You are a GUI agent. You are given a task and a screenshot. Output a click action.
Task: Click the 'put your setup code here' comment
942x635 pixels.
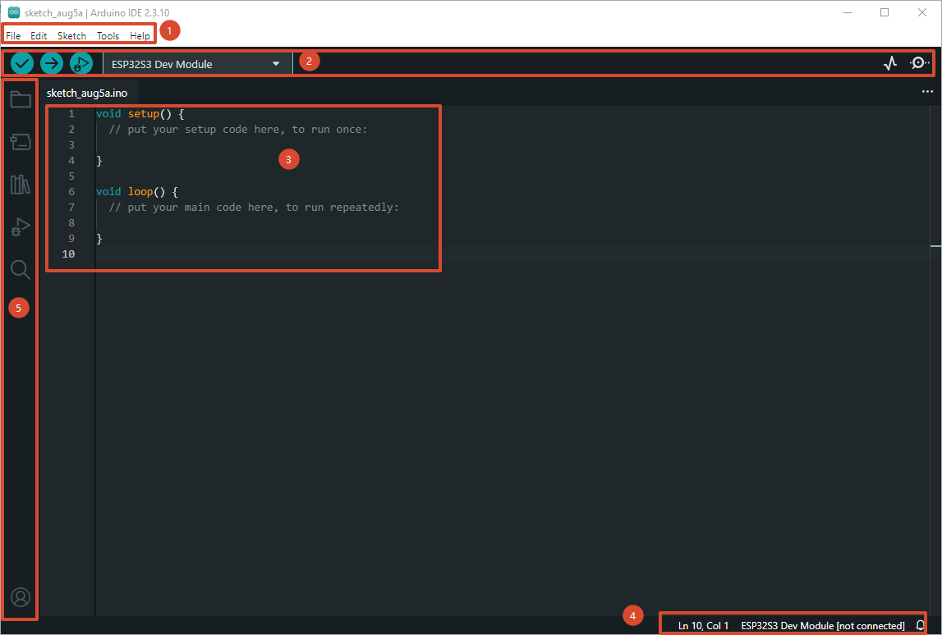tap(238, 129)
